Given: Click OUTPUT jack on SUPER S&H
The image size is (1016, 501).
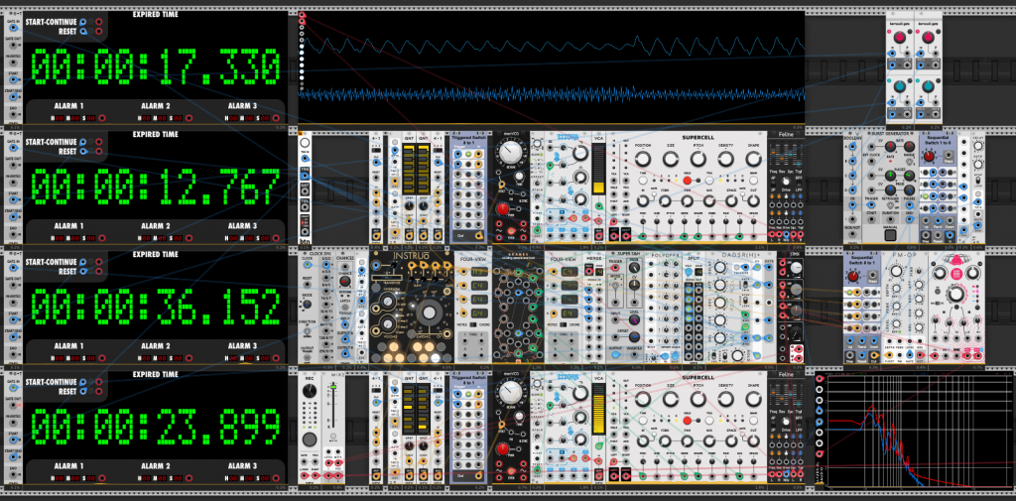Looking at the screenshot, I should tap(615, 356).
